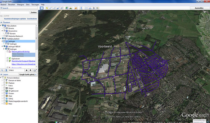Click the Print toolbar icon
This screenshot has height=123, width=210.
pos(90,8)
